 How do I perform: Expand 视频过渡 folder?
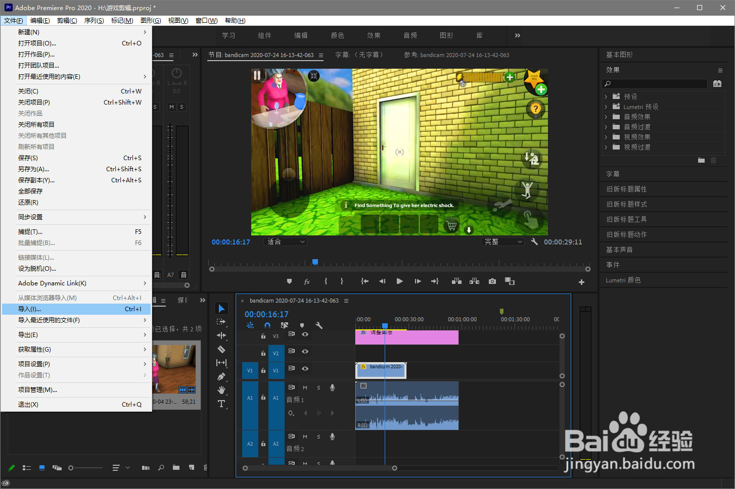point(606,147)
